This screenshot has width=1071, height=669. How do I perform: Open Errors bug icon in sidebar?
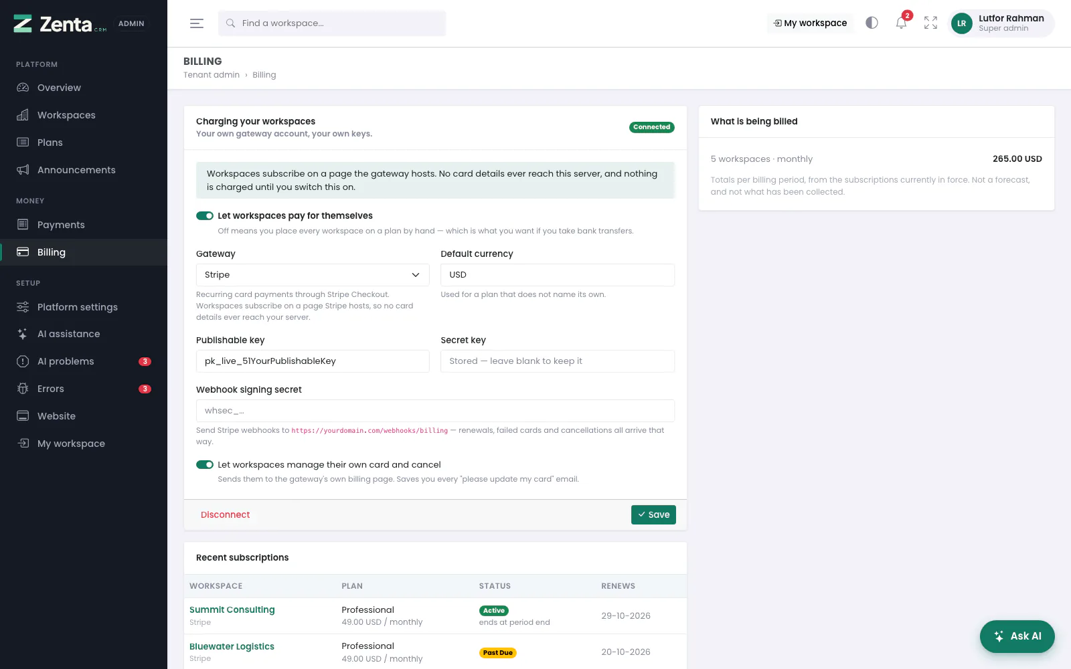(x=23, y=389)
